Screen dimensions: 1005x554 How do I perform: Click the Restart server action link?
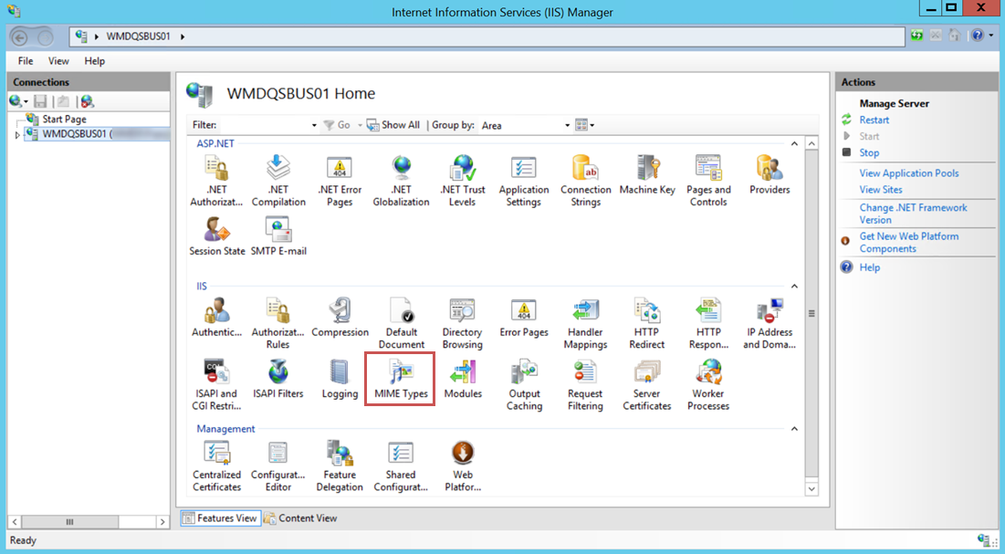(874, 120)
